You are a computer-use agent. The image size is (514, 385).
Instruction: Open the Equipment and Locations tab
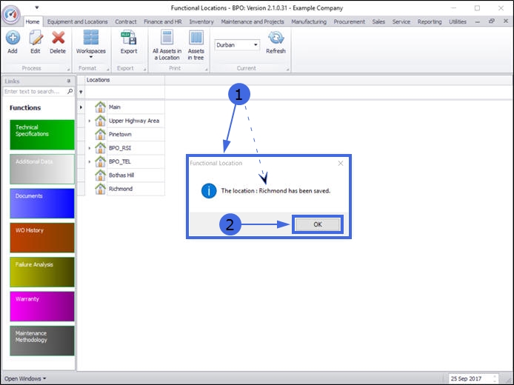click(x=77, y=21)
